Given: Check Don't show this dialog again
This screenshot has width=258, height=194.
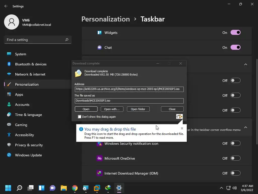Looking at the screenshot, I should (79, 117).
